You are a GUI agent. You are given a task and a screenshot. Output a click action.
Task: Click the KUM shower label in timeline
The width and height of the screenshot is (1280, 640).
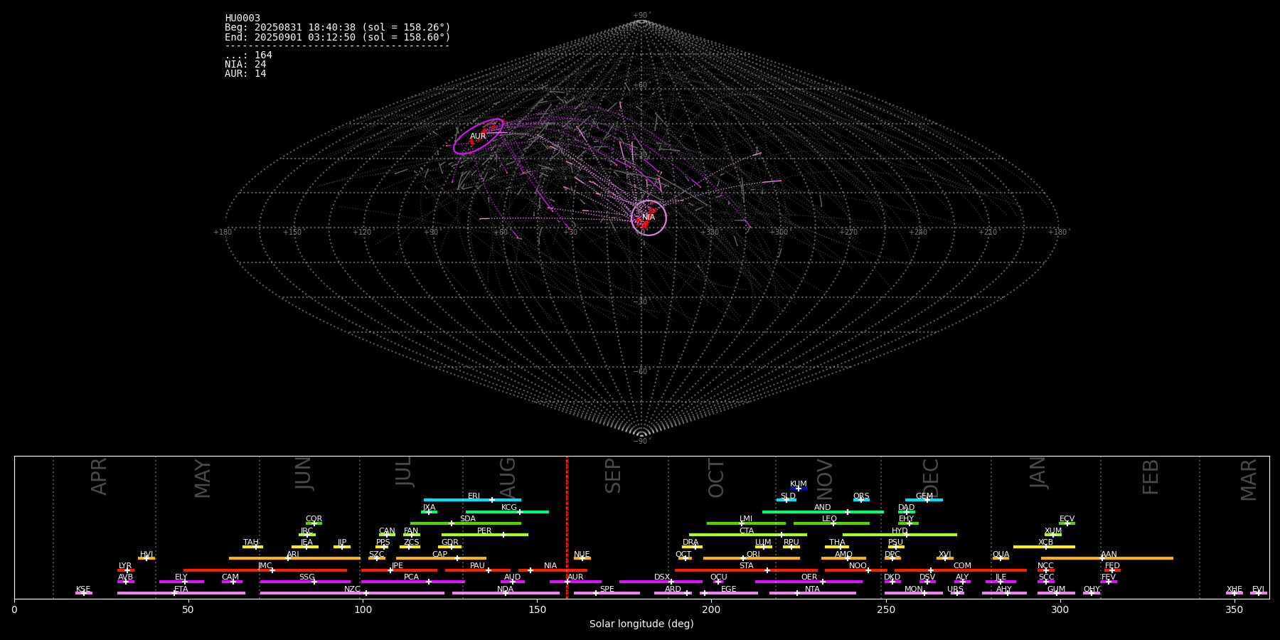[799, 484]
